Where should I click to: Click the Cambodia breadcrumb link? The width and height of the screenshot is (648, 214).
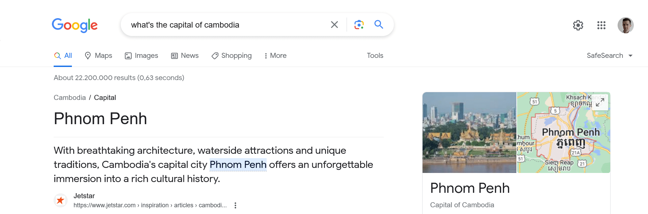(70, 98)
